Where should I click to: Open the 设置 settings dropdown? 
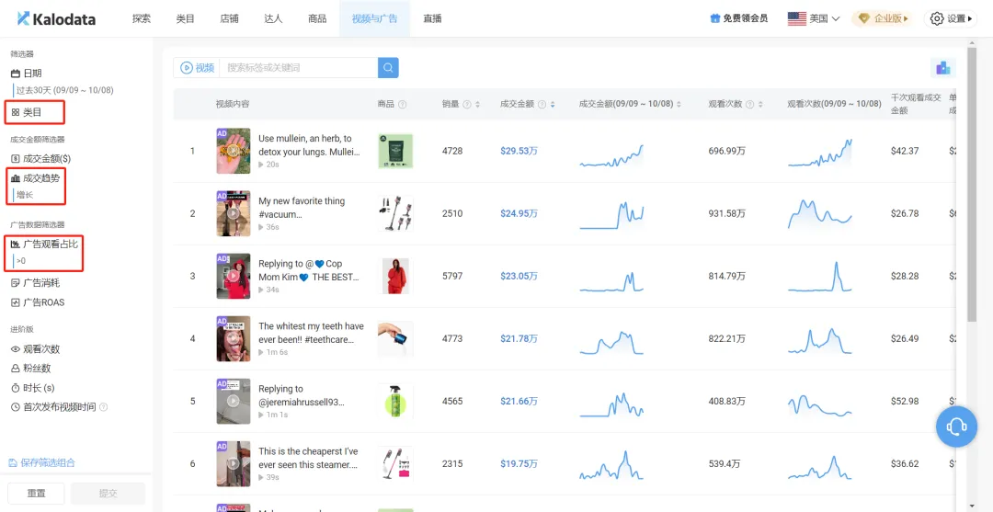tap(950, 18)
